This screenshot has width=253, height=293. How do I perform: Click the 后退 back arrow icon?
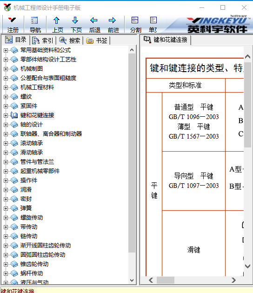point(94,25)
